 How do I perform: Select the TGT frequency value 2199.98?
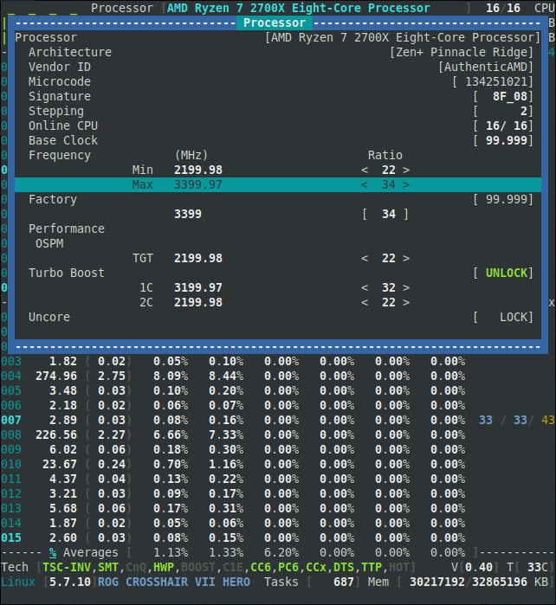(198, 259)
